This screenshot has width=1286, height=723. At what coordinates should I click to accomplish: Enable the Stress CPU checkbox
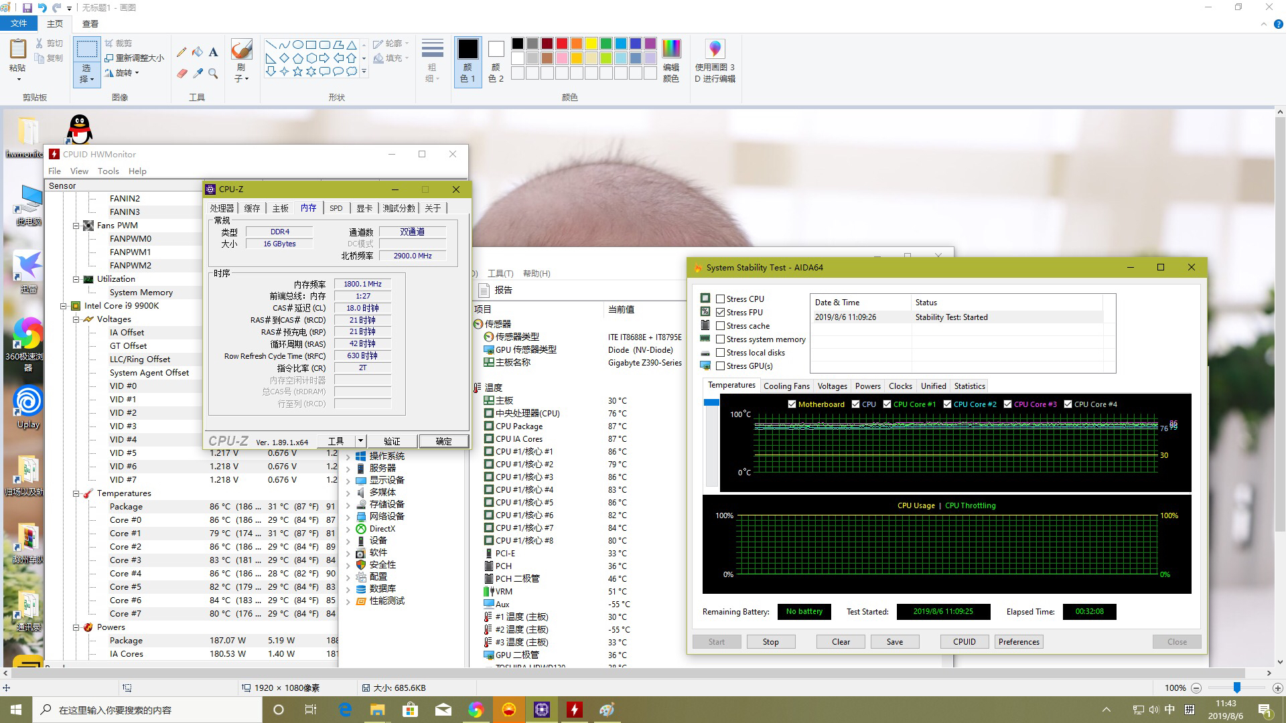click(721, 299)
